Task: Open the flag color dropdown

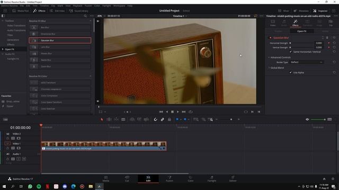Action: click(x=181, y=119)
